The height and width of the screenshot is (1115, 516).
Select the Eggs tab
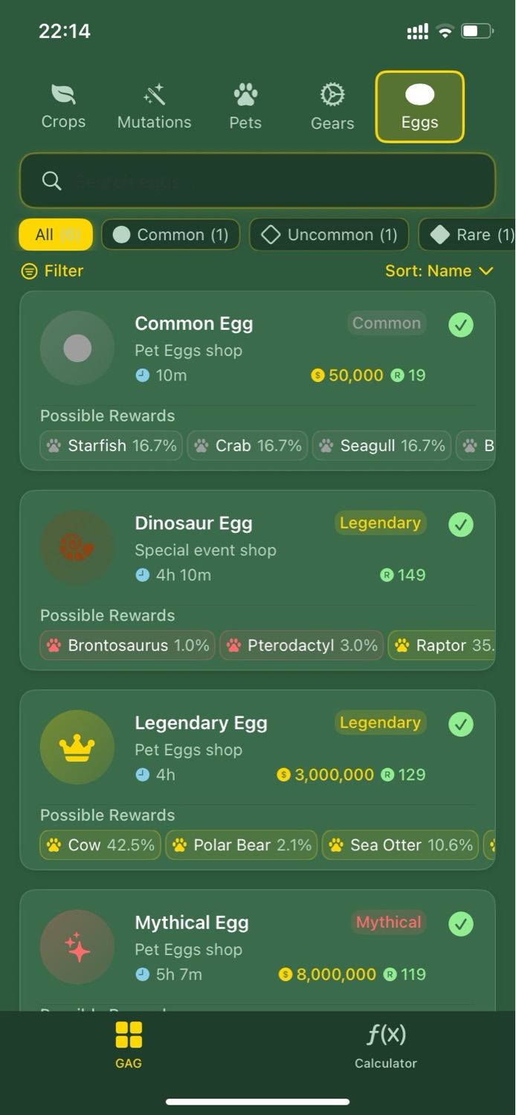419,106
